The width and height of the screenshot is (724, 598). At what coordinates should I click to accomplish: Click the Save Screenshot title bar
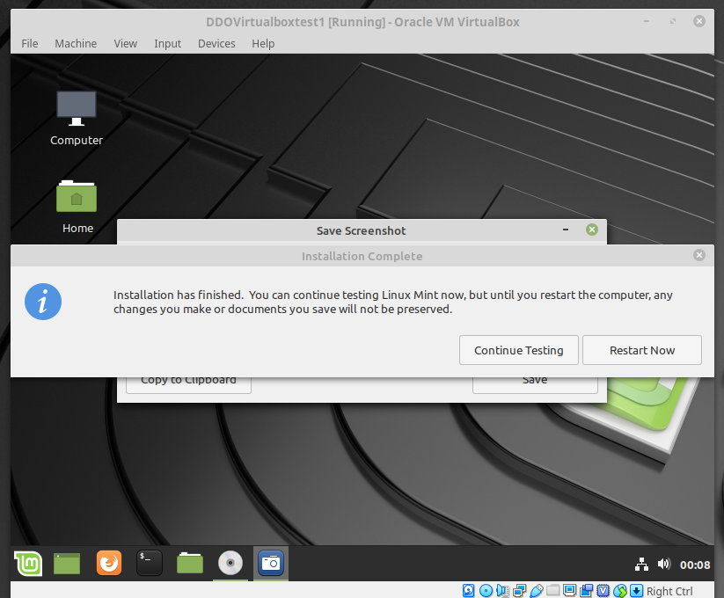[x=362, y=230]
